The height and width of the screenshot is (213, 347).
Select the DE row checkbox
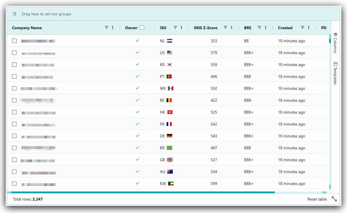click(x=14, y=136)
